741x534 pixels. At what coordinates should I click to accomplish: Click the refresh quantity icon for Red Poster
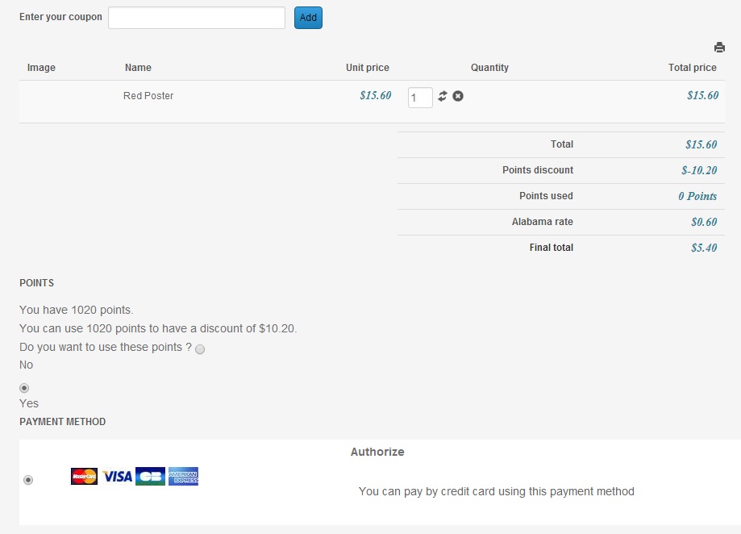click(x=443, y=96)
